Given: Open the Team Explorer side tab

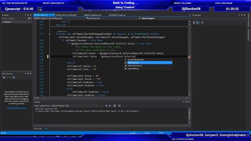Looking at the screenshot, I should [249, 35].
